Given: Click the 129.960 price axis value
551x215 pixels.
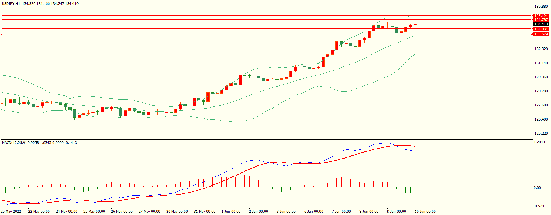Looking at the screenshot, I should (x=541, y=77).
